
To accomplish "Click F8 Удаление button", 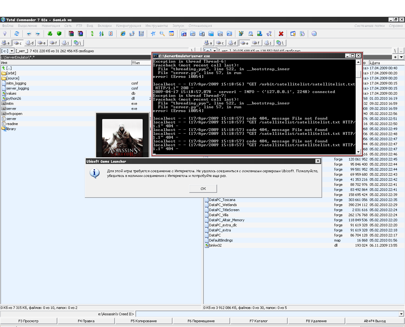I will click(x=316, y=321).
